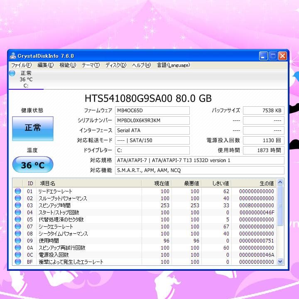Click status icon for 0C 電源投入回数 row

[x=18, y=255]
